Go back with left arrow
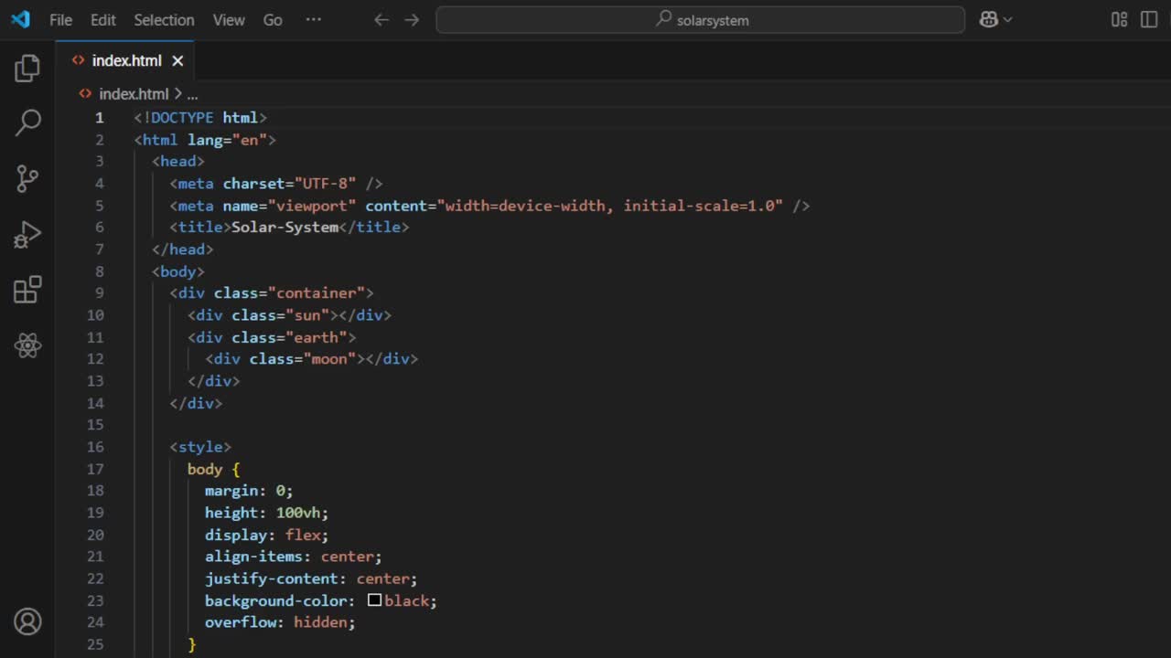1171x658 pixels. (381, 20)
